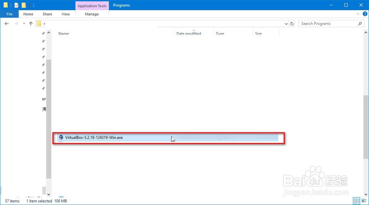The height and width of the screenshot is (205, 369).
Task: Go forward with the Forward arrow
Action: (16, 24)
